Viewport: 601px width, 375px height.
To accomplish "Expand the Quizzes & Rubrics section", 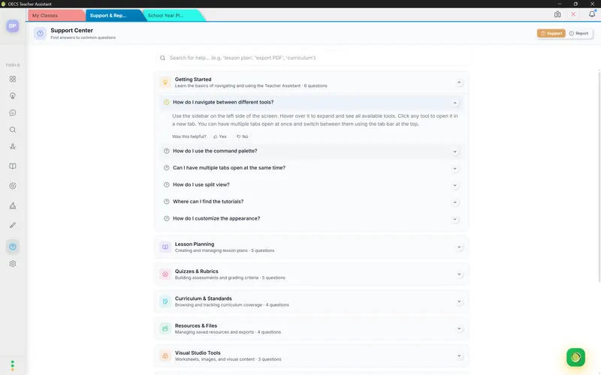I will pos(459,274).
